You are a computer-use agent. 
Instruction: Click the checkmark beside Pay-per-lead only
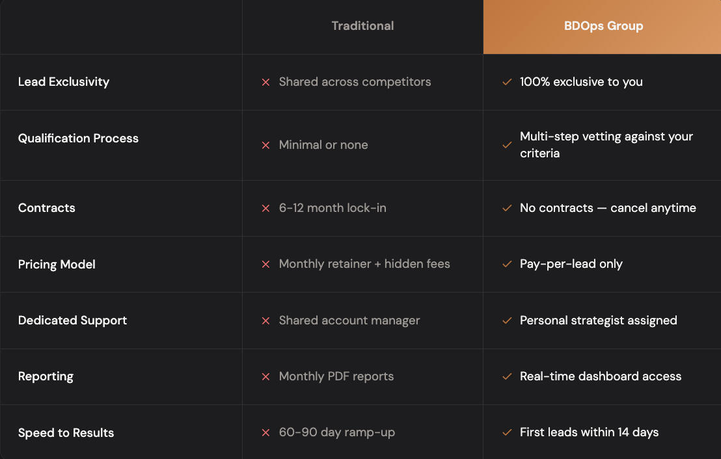point(507,265)
